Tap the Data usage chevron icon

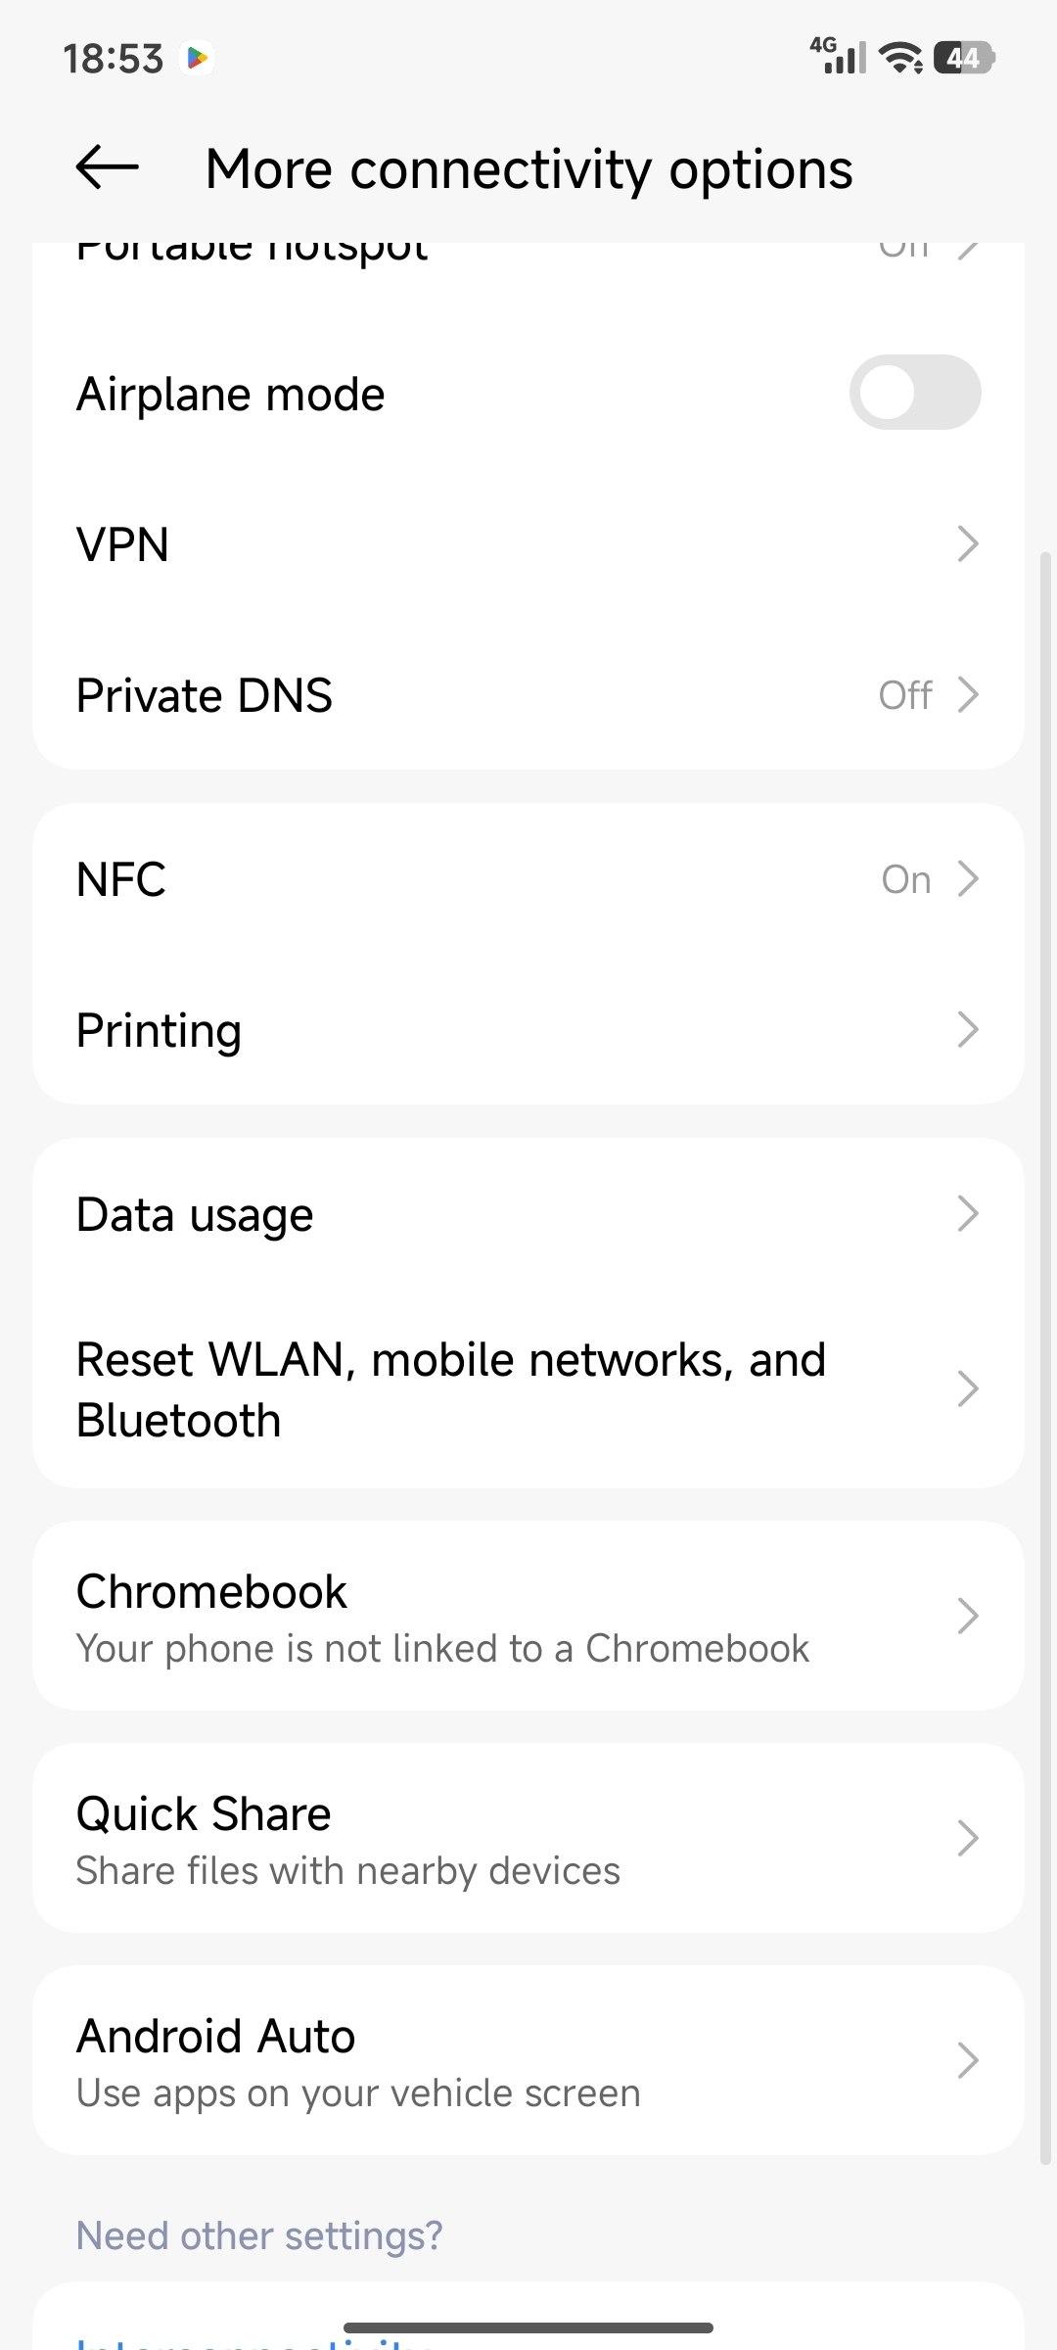(967, 1214)
